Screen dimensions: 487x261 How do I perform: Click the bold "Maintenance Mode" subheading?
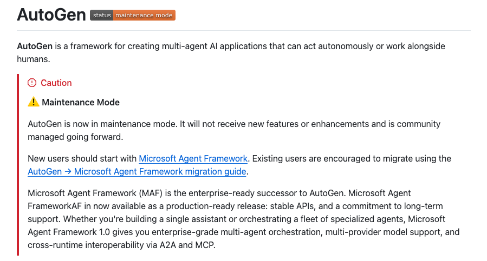(81, 102)
